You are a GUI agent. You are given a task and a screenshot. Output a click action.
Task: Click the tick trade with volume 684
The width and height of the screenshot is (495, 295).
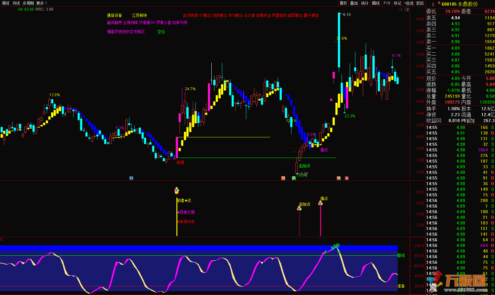click(x=460, y=245)
